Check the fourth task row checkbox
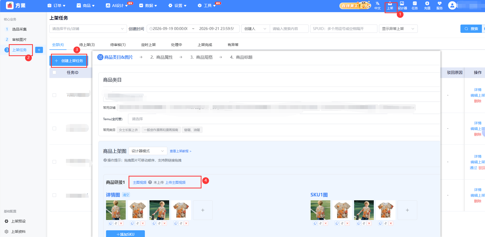Viewport: 485px width, 237px height. [54, 195]
